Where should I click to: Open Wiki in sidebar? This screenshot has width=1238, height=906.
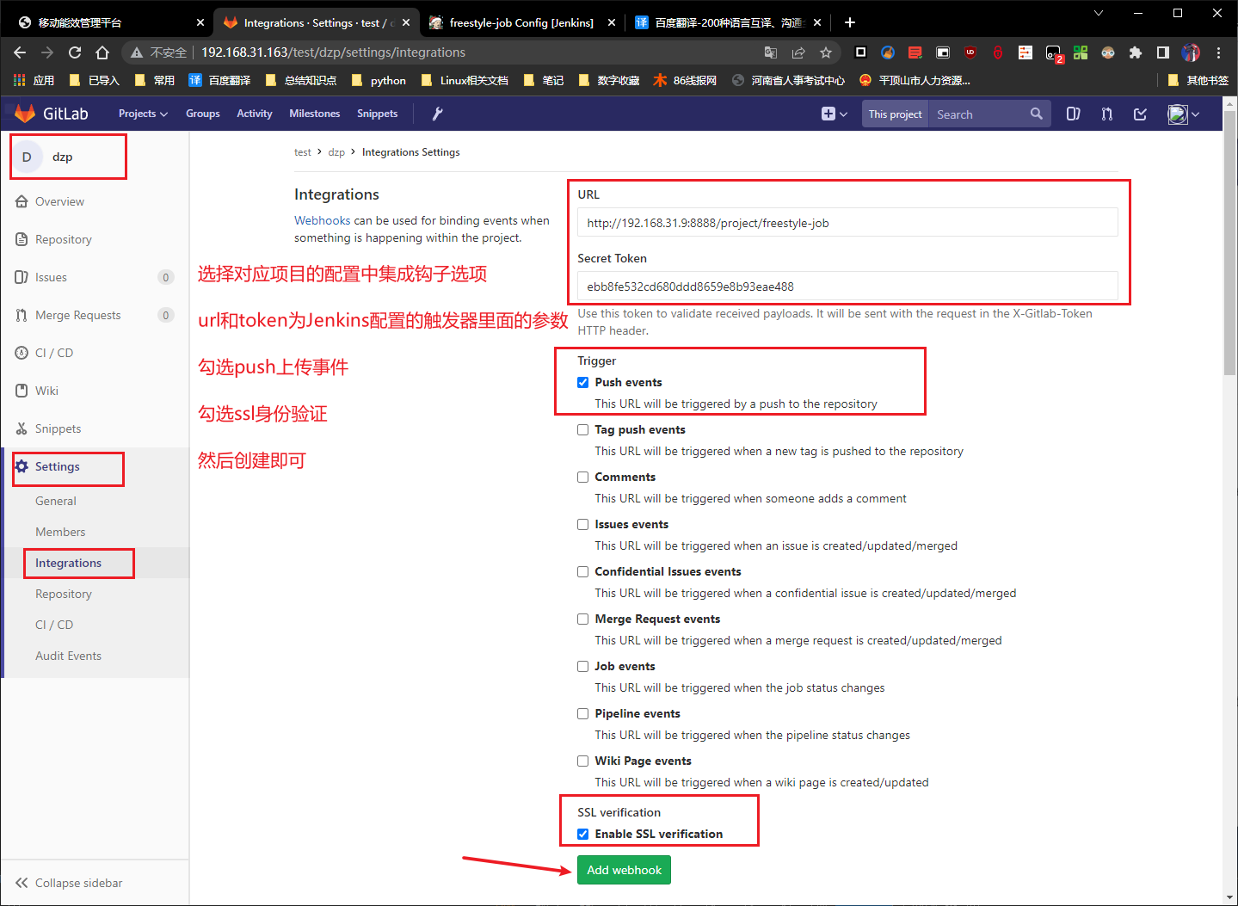tap(47, 391)
